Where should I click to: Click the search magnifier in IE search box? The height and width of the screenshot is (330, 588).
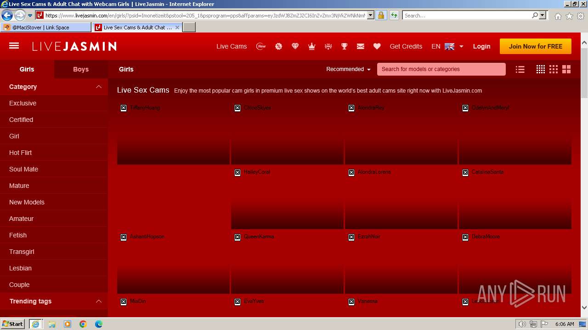(535, 15)
